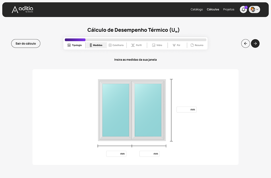Viewport: 271px width, 178px height.
Task: Advance to next step with right arrow
Action: 255,43
